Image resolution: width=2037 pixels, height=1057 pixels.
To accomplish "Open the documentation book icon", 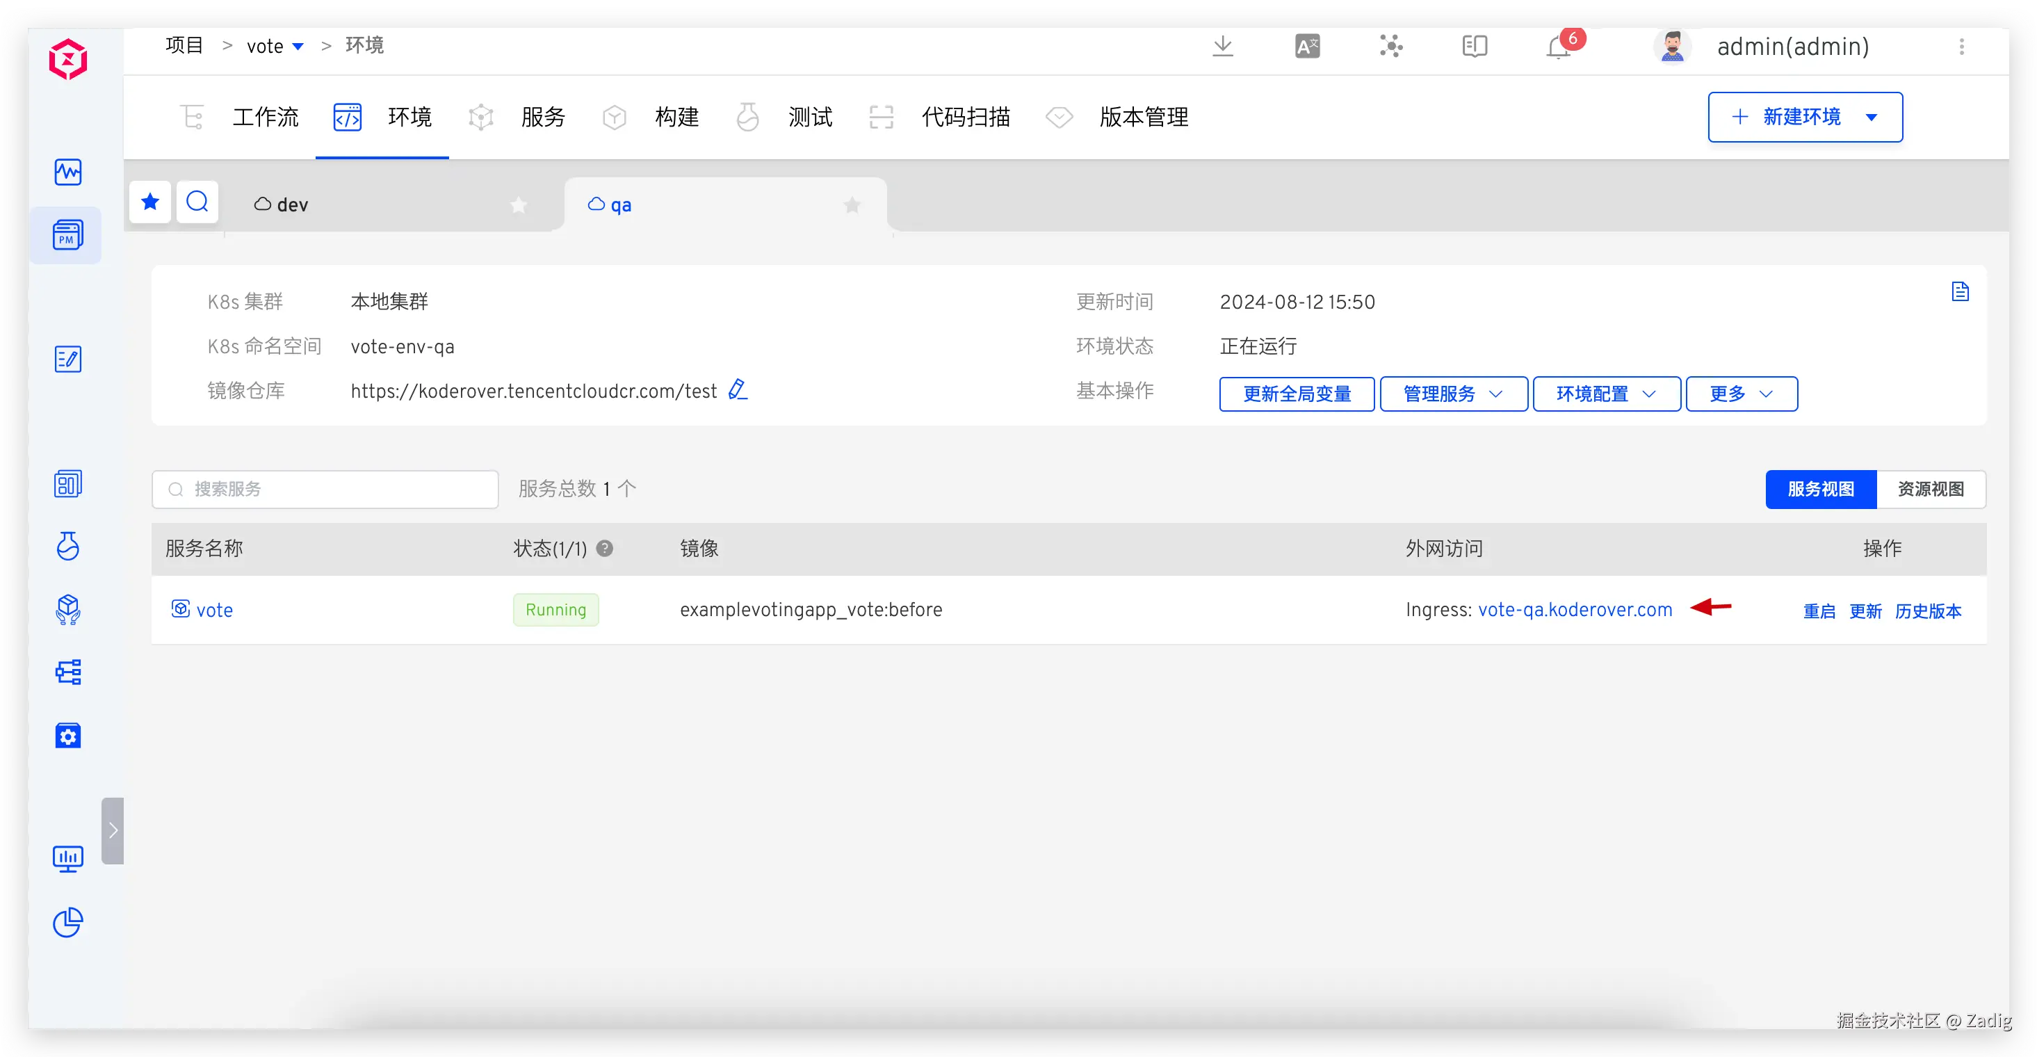I will [x=1474, y=47].
